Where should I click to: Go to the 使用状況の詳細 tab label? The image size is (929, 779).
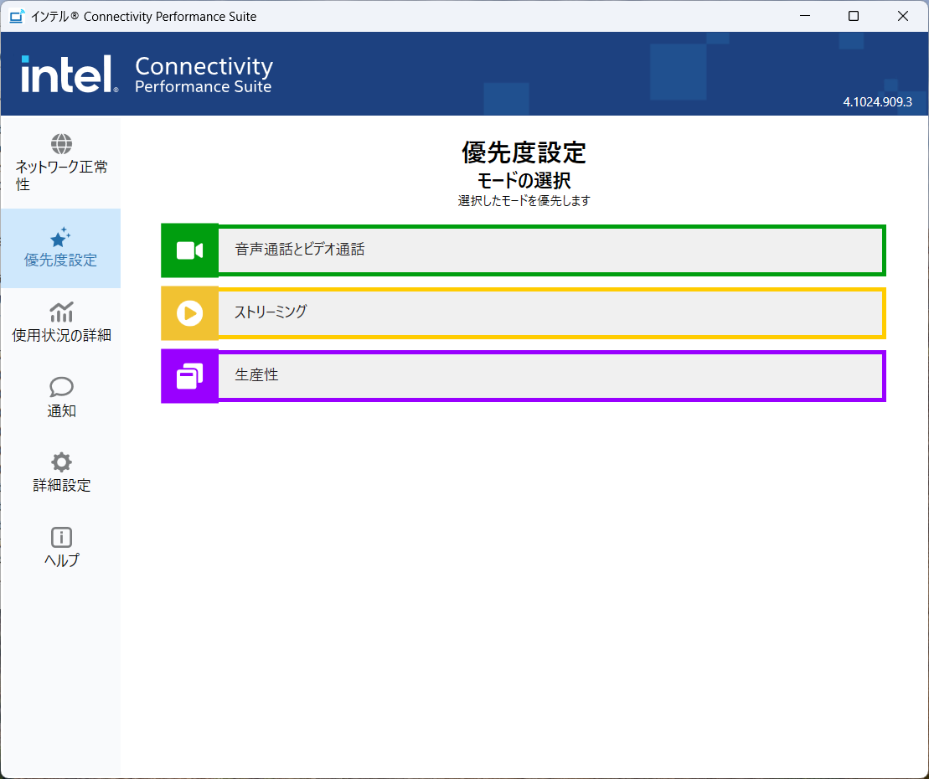(x=61, y=336)
